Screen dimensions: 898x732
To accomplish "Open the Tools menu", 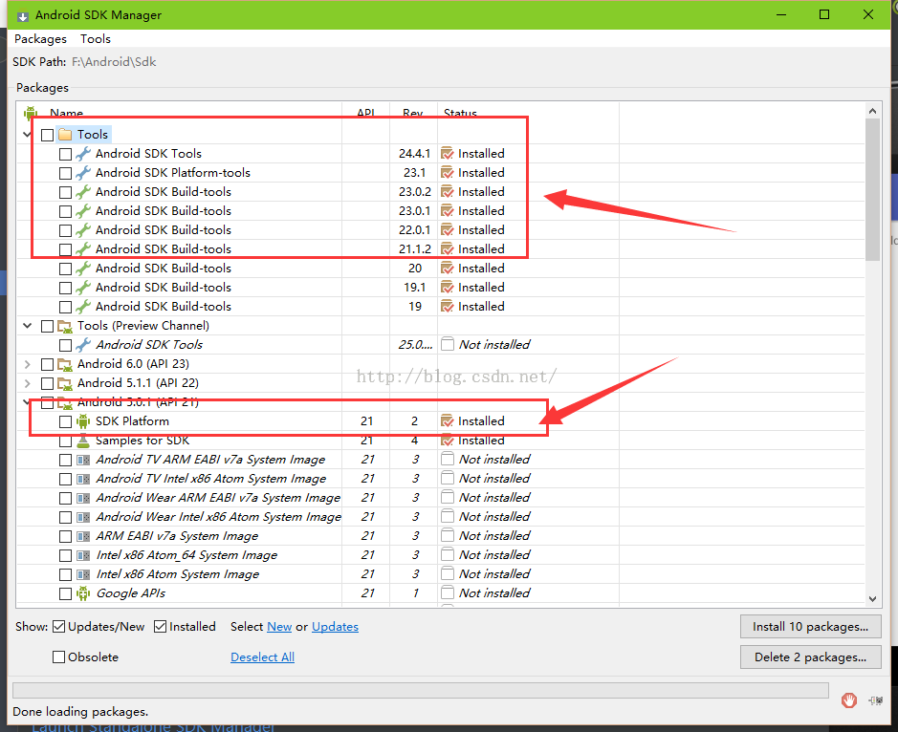I will [x=95, y=39].
